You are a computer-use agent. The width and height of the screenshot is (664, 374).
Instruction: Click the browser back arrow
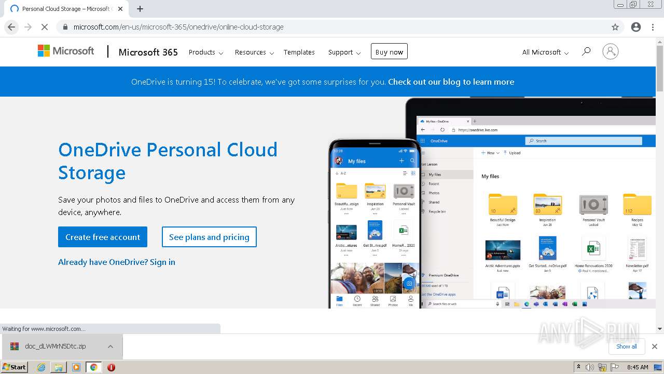11,27
